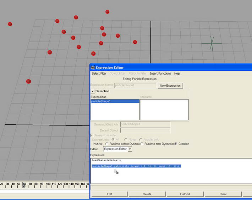Open the Help menu in Expression Editor

click(177, 74)
